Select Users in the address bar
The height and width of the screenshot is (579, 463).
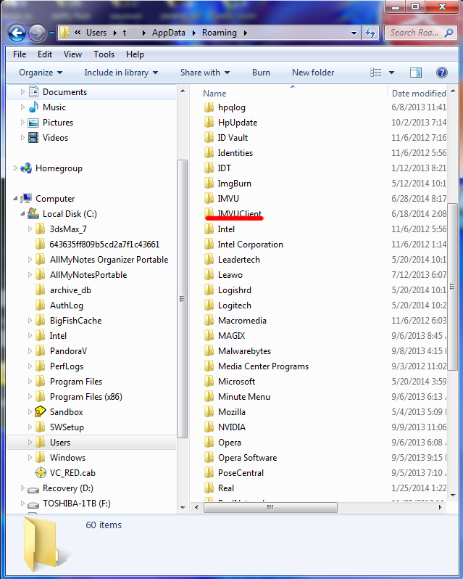[x=96, y=33]
